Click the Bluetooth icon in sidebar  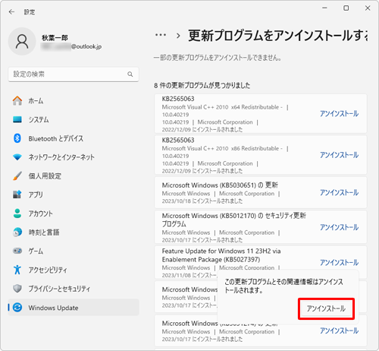17,138
